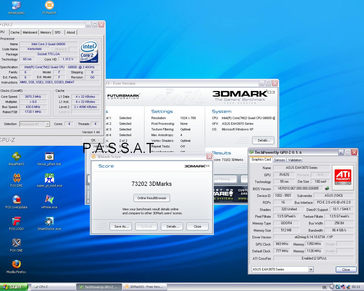Click the Texture Filtering button in 3DMark03
364x291 pixels.
click(225, 179)
